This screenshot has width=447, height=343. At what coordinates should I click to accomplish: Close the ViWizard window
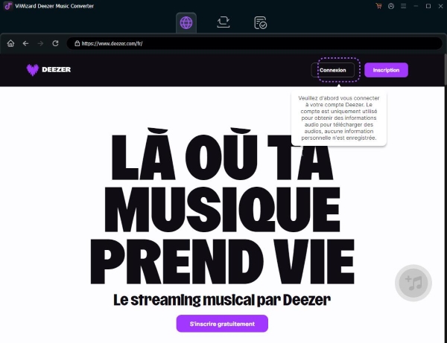tap(440, 6)
